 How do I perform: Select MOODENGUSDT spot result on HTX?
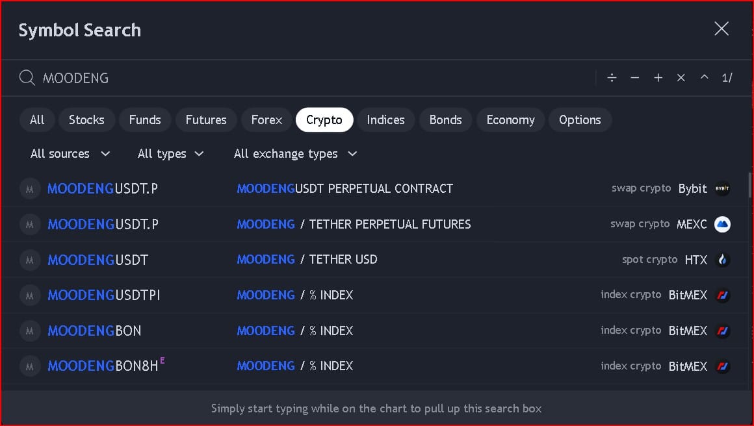pos(97,260)
